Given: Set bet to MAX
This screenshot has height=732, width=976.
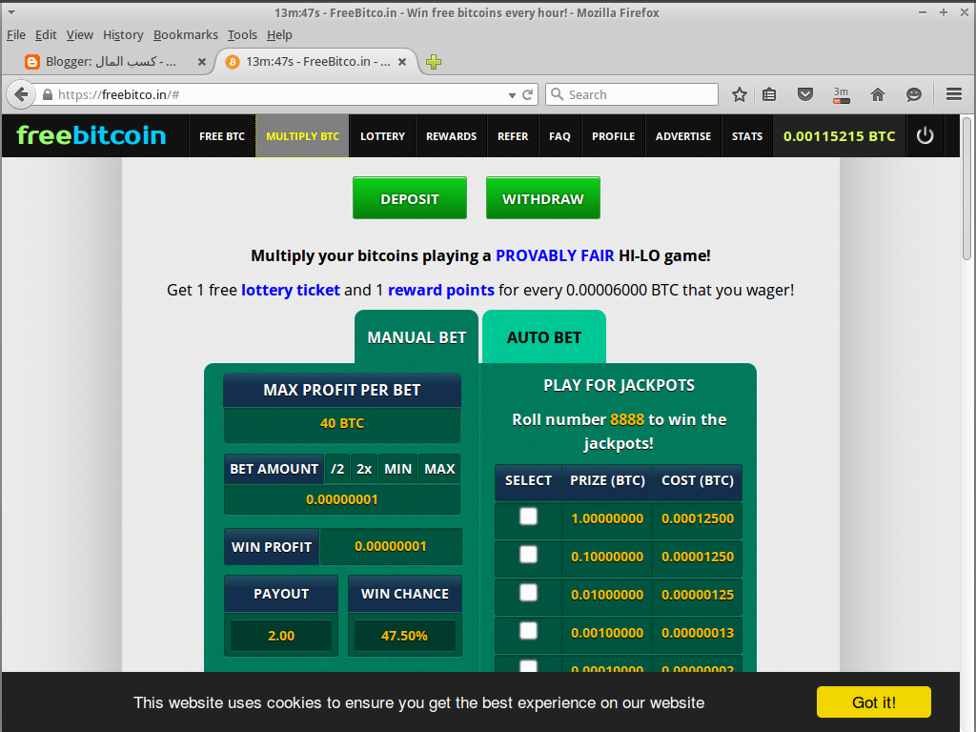Looking at the screenshot, I should pyautogui.click(x=439, y=469).
